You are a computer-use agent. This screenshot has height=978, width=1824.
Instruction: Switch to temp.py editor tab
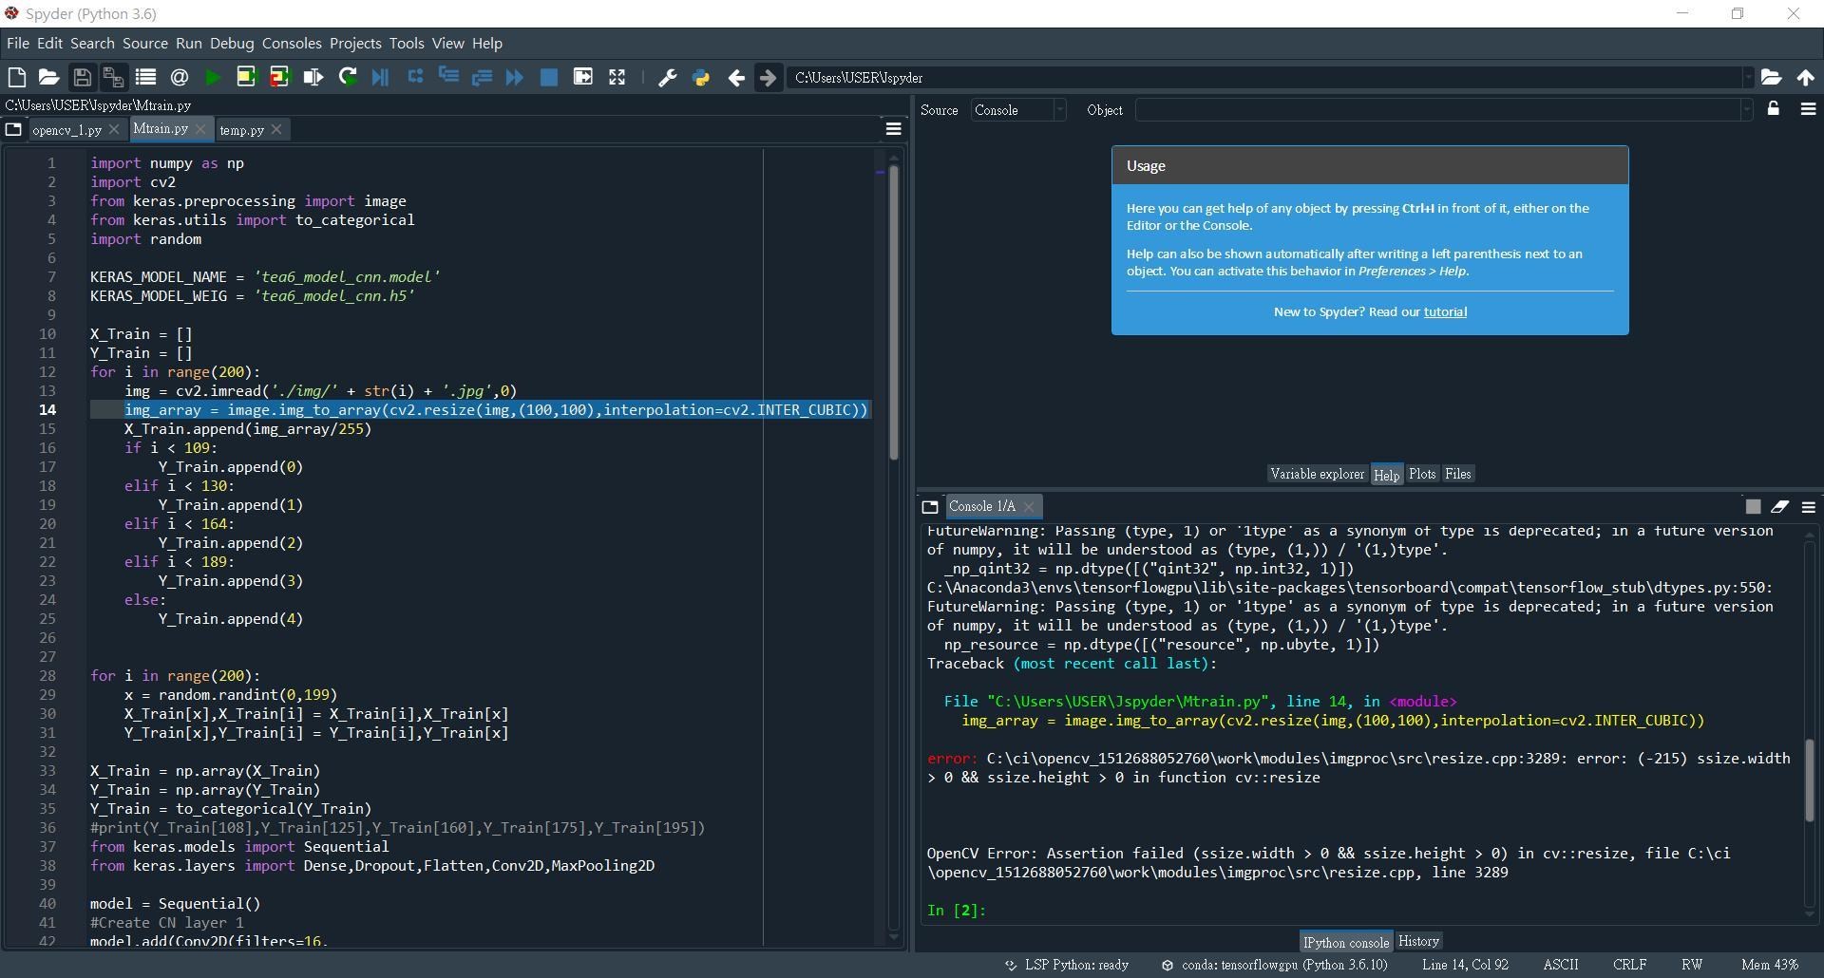pos(241,130)
